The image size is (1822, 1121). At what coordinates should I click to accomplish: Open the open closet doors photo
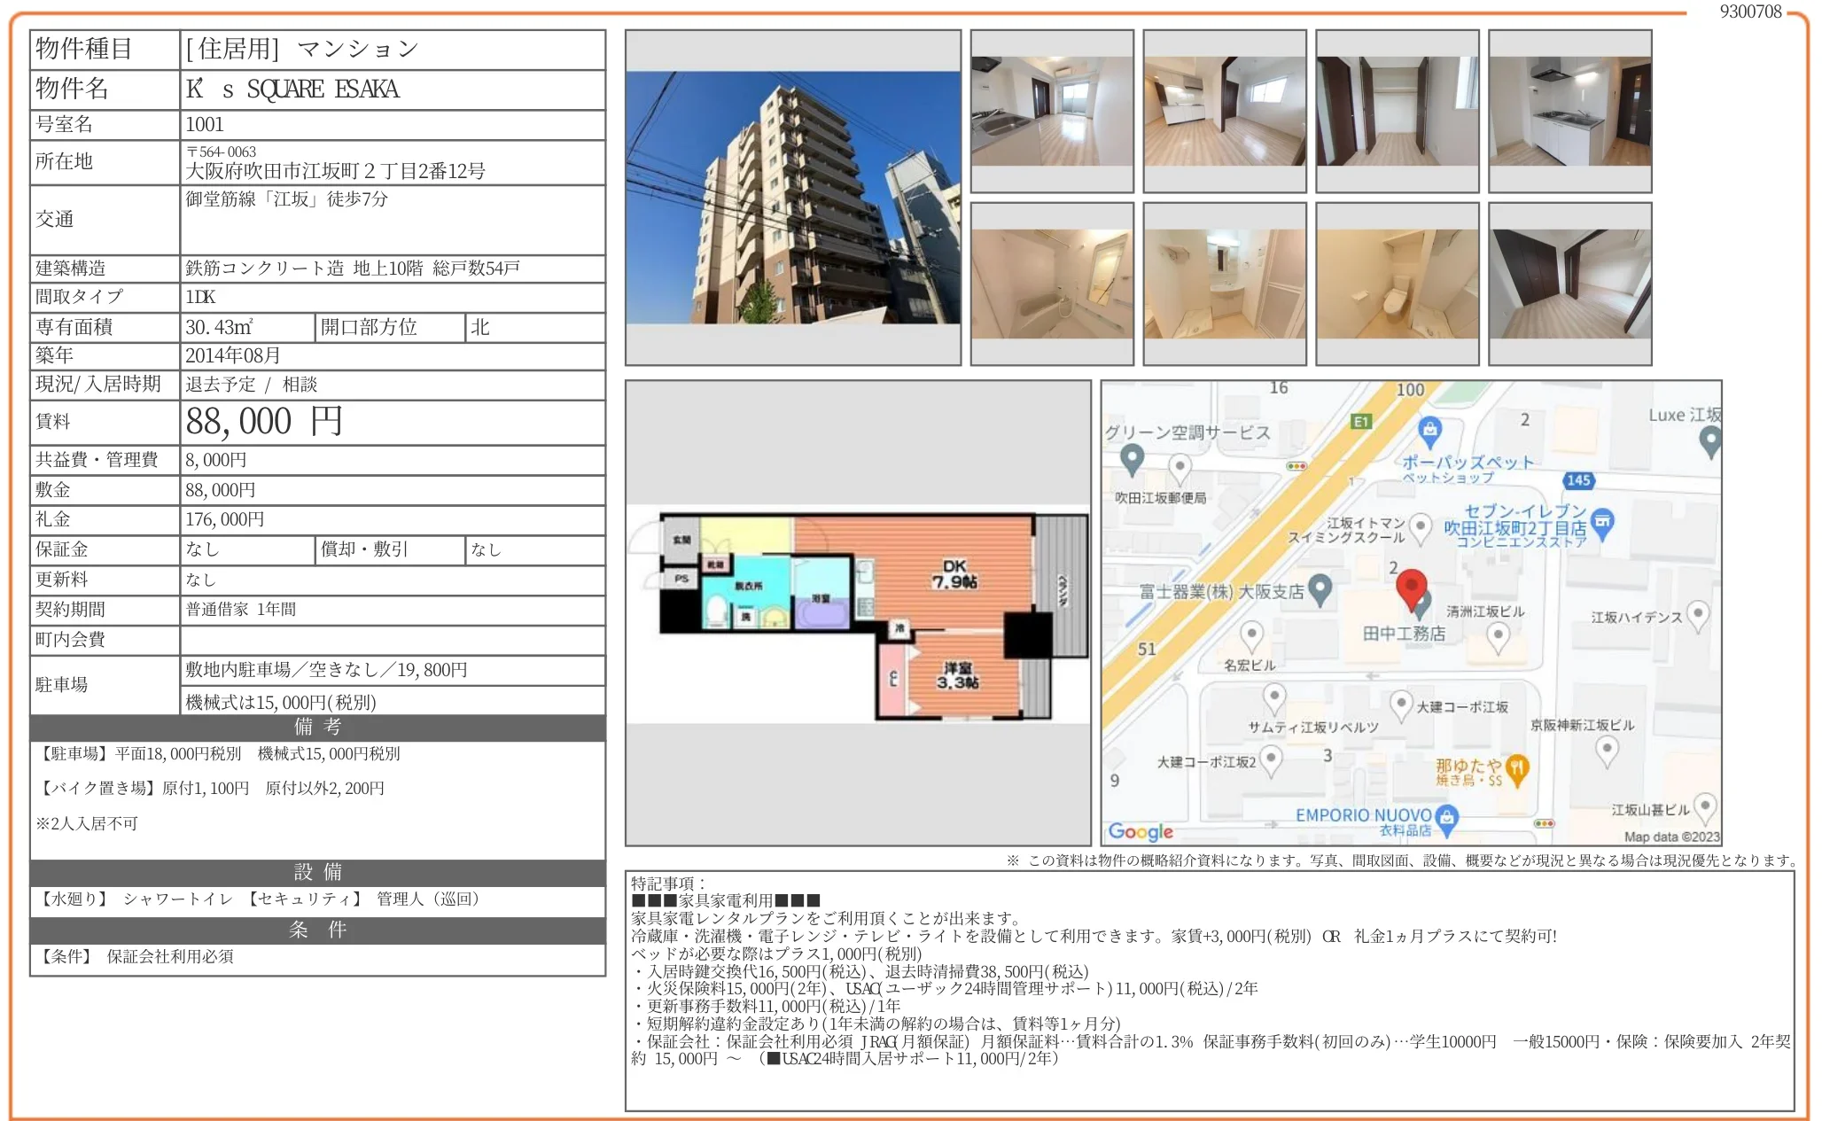coord(1397,112)
